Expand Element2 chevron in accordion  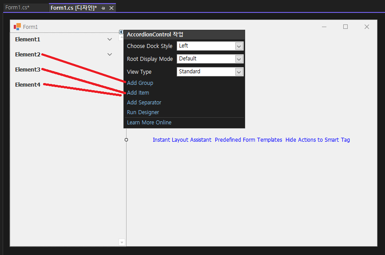[110, 54]
